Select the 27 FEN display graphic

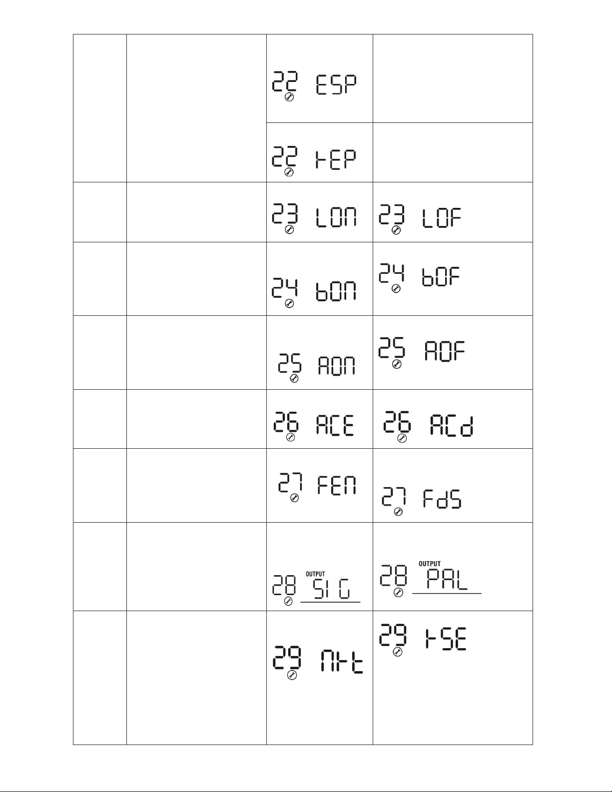coord(318,487)
